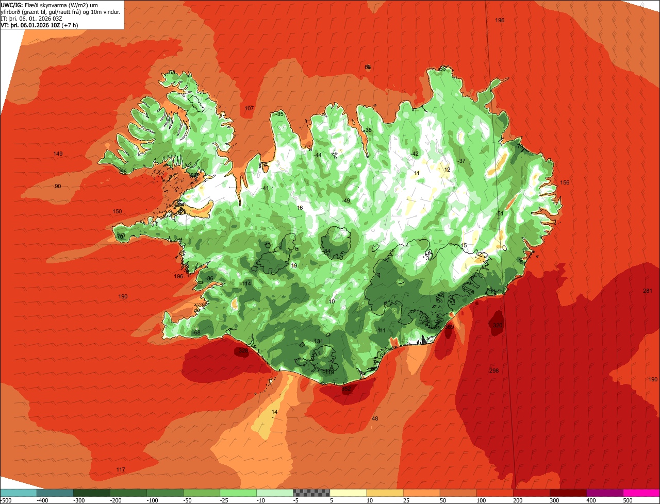The image size is (660, 504).
Task: Select the '-114' map value
Action: click(x=245, y=283)
